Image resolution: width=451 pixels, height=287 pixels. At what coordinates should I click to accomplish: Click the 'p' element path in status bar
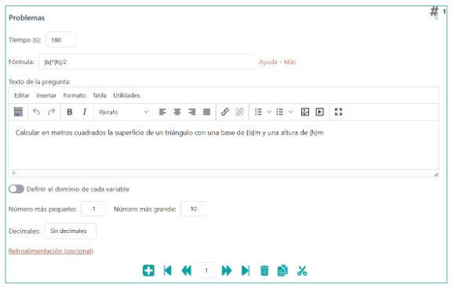coord(14,173)
